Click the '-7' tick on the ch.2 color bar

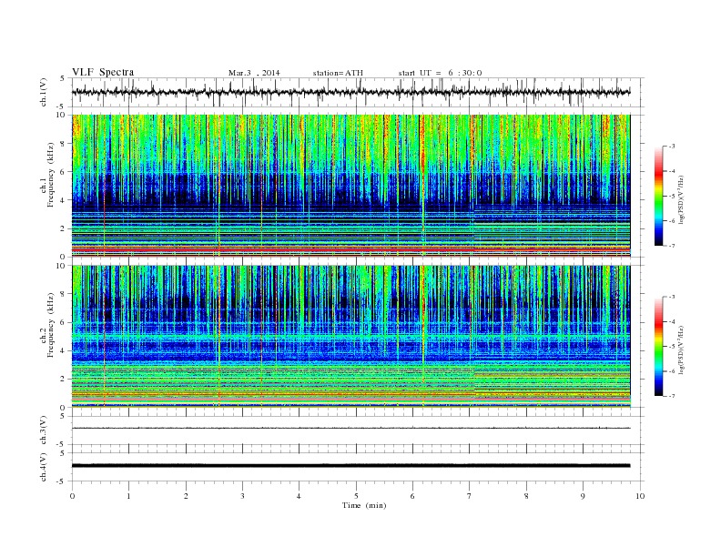tap(672, 396)
